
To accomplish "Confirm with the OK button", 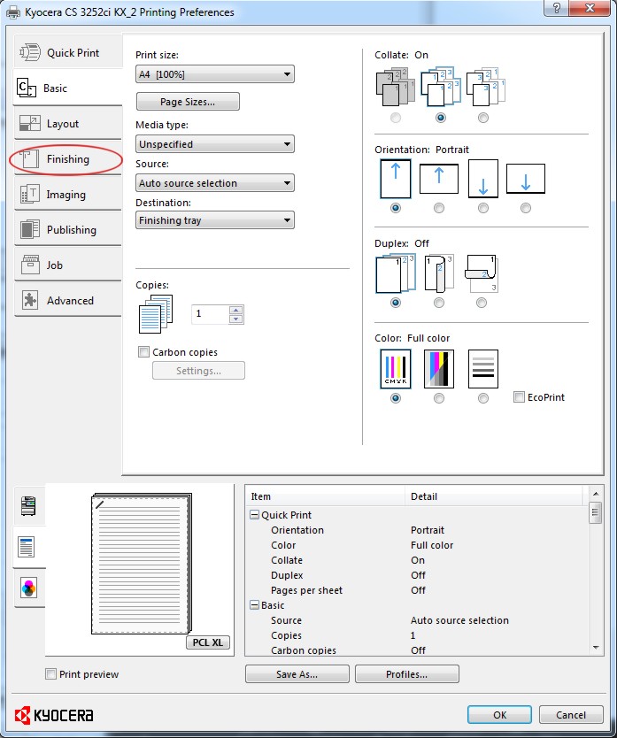I will pyautogui.click(x=500, y=715).
